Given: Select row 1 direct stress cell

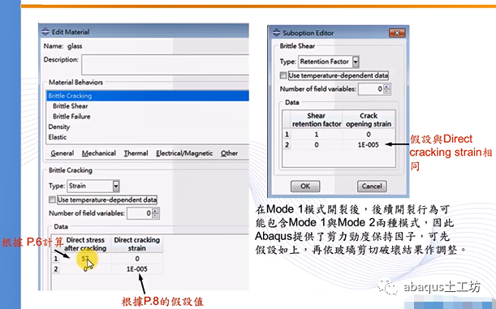Looking at the screenshot, I should pos(85,259).
